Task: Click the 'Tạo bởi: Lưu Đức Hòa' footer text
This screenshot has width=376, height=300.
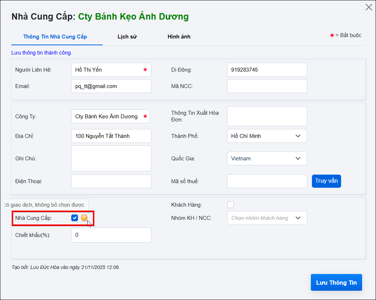Action: click(66, 267)
